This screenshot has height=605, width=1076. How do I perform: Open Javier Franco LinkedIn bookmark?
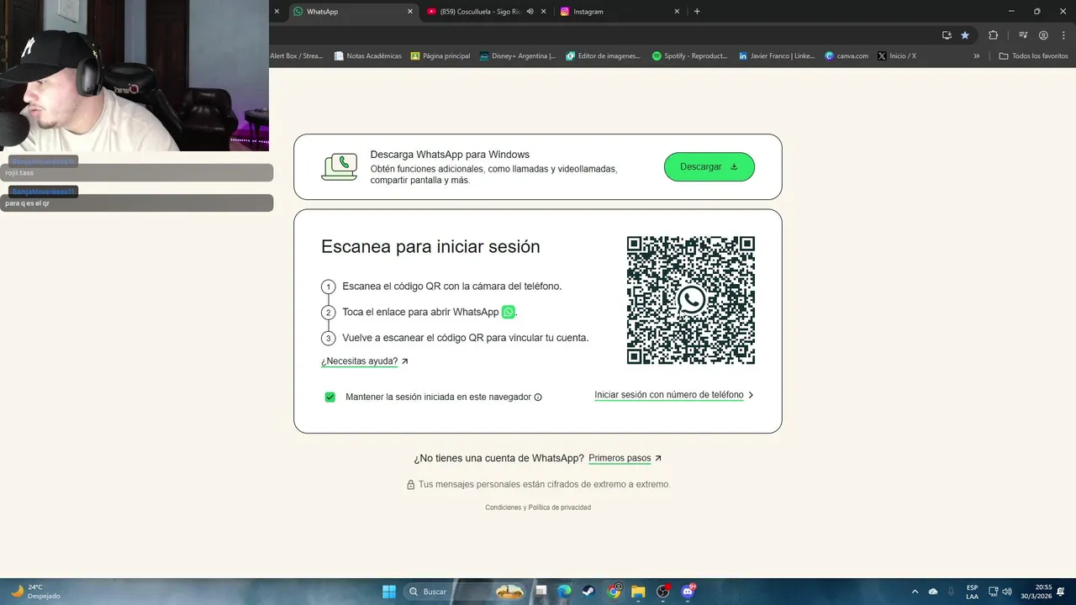point(777,56)
